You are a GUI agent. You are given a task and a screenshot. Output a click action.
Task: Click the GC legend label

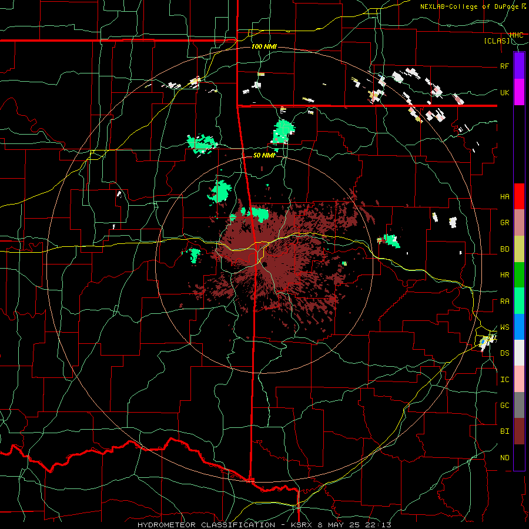(504, 406)
